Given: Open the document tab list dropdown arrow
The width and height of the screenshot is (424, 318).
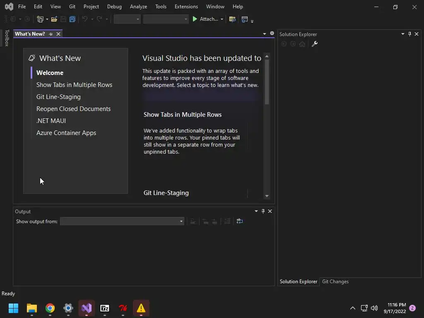Looking at the screenshot, I should [x=265, y=34].
